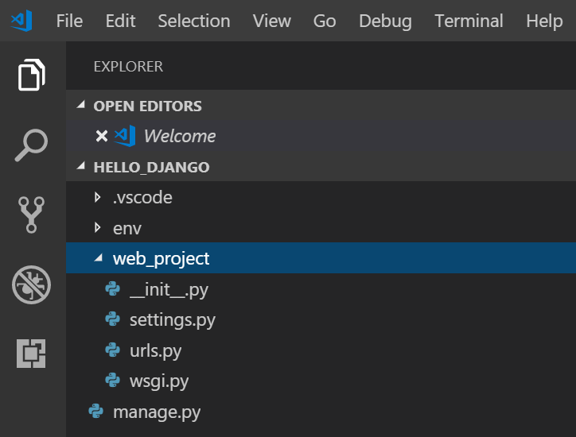Close the Welcome editor with X
Screen dimensions: 576x437
click(x=101, y=136)
